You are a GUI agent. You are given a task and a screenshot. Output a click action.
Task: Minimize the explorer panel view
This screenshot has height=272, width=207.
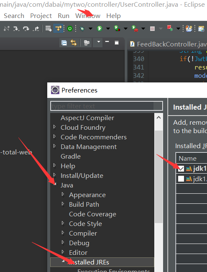[107, 42]
